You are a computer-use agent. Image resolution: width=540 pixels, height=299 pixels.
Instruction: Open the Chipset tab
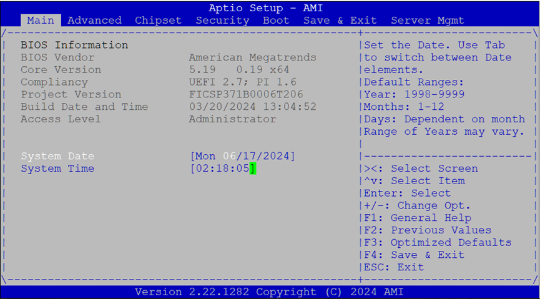(158, 21)
